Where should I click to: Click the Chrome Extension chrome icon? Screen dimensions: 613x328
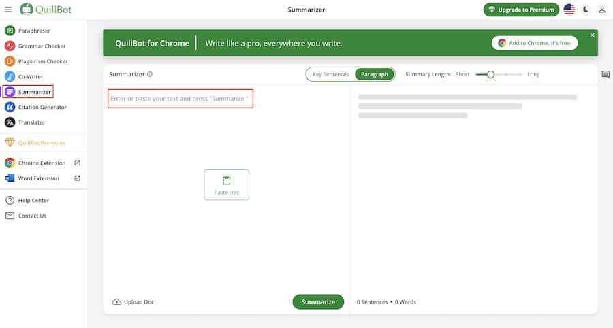[x=10, y=163]
